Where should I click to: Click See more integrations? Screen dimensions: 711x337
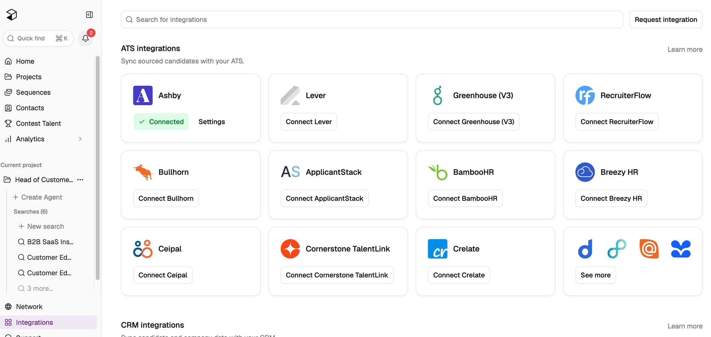(x=595, y=275)
